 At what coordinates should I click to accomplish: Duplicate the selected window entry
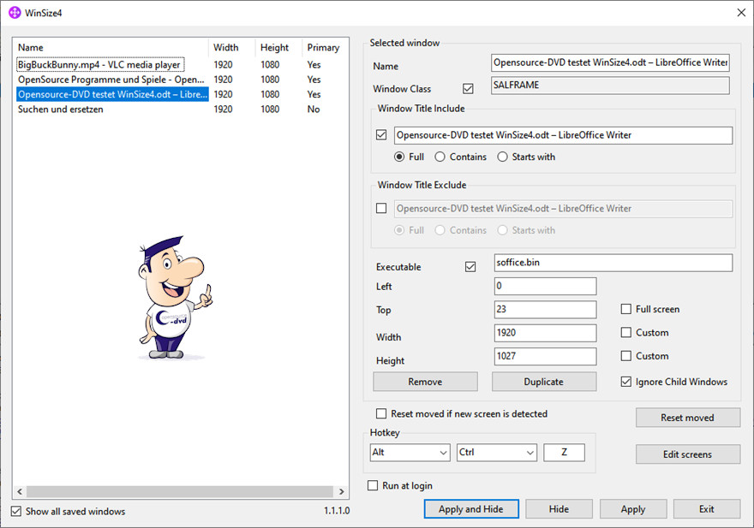(x=543, y=382)
